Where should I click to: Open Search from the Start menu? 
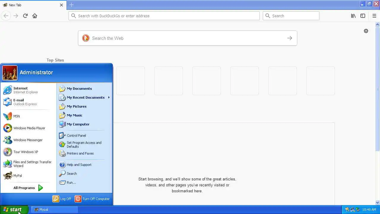pyautogui.click(x=84, y=174)
